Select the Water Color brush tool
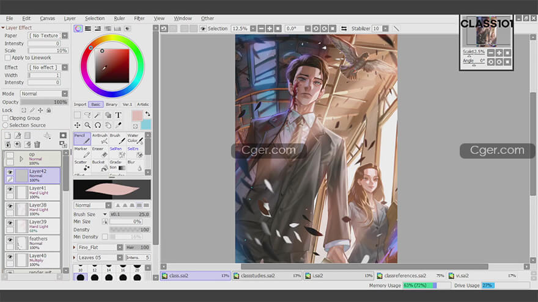This screenshot has height=302, width=538. [135, 138]
